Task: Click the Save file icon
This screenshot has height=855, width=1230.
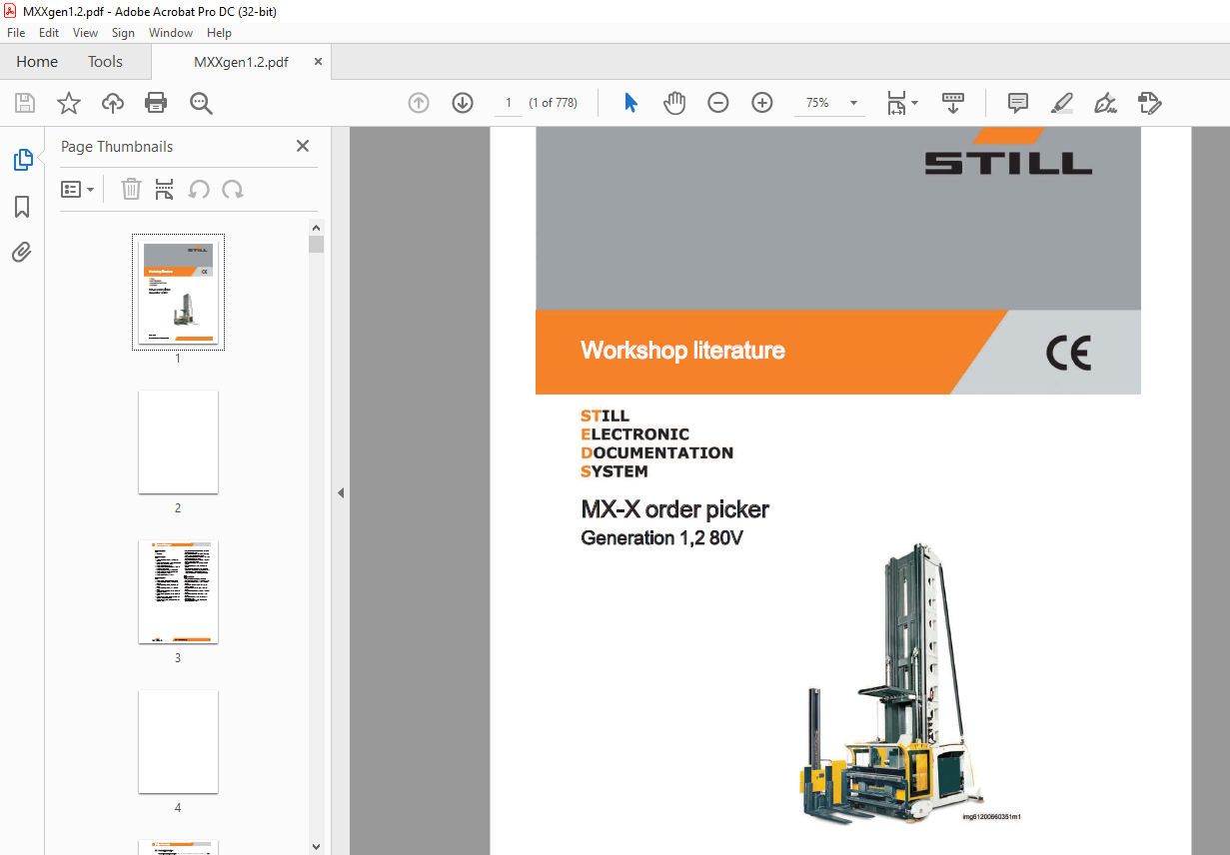Action: coord(25,103)
